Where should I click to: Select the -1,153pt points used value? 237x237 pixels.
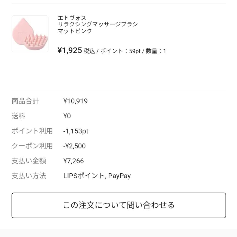[76, 131]
